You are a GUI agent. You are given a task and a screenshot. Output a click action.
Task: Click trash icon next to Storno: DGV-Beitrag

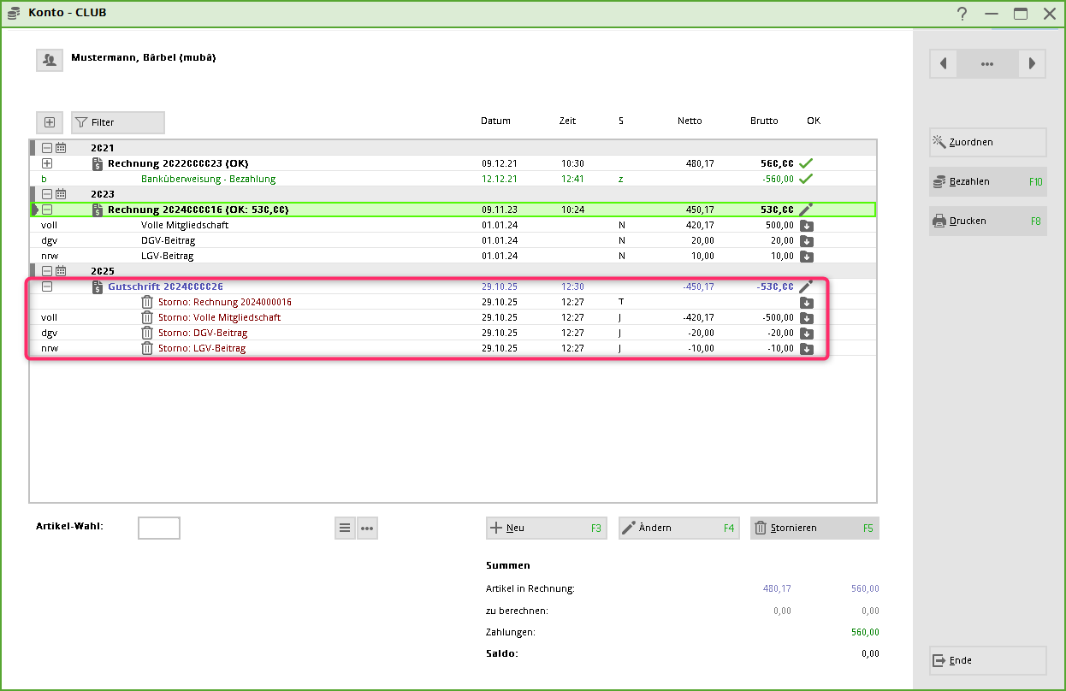pyautogui.click(x=147, y=333)
